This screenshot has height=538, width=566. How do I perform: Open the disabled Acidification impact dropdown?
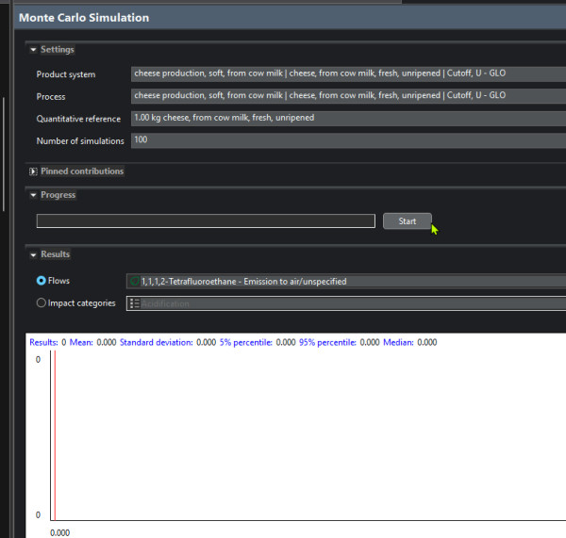[345, 303]
